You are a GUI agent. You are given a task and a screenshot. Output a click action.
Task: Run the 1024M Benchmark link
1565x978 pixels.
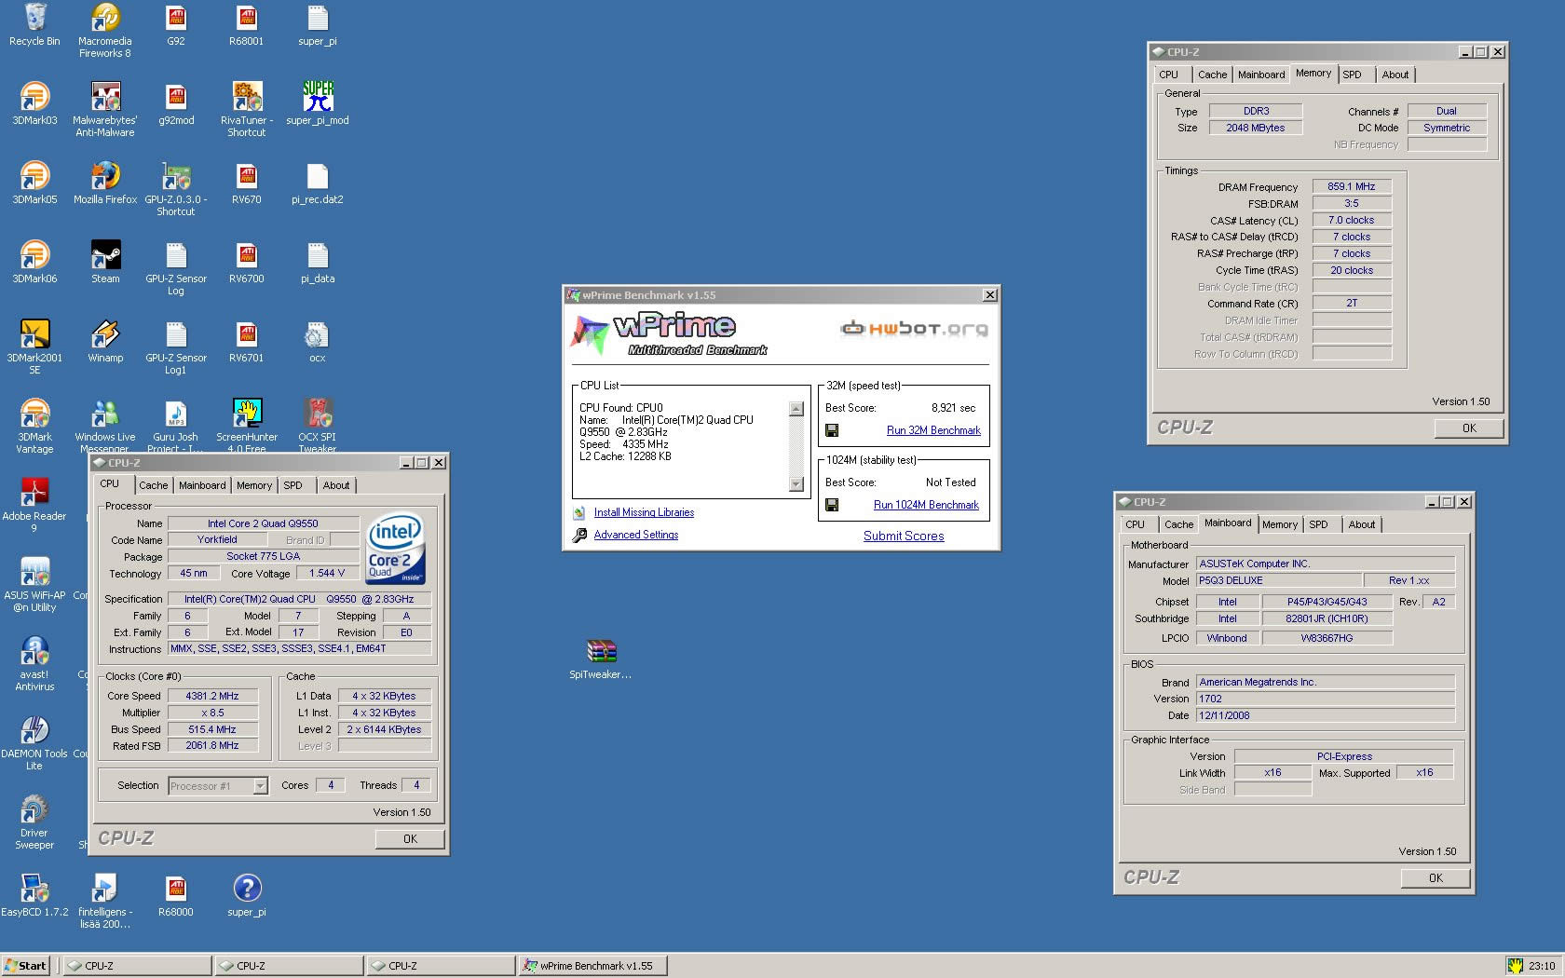[x=926, y=505]
